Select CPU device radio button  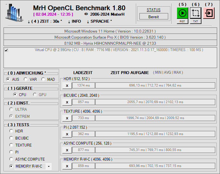(x=20, y=95)
